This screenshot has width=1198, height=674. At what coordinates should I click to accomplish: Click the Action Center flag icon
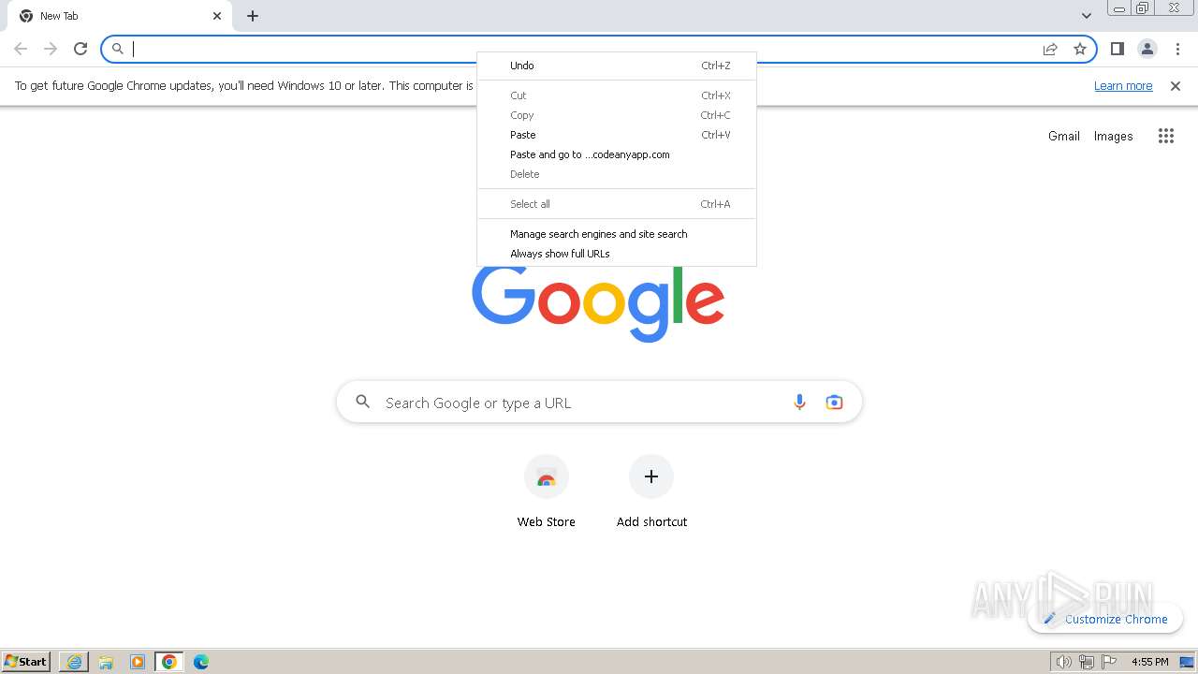coord(1107,662)
